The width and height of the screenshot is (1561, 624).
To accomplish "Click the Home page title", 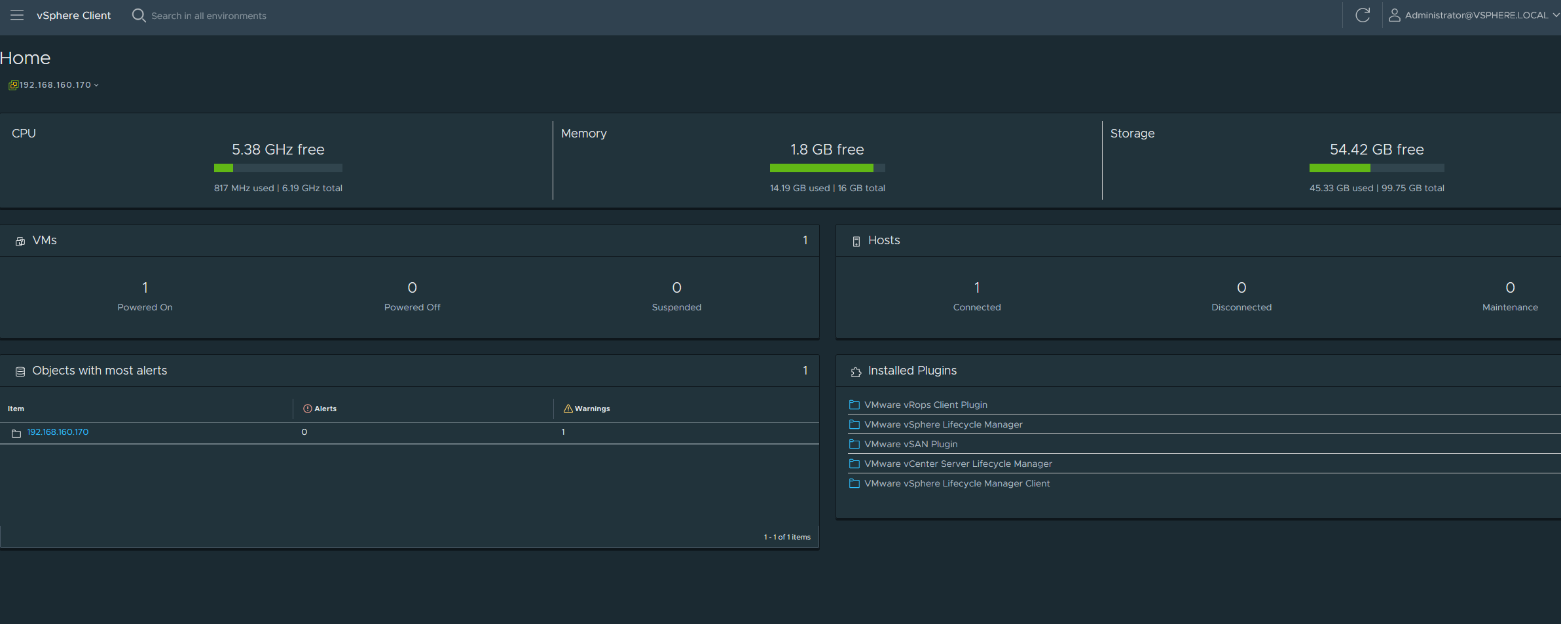I will tap(26, 58).
